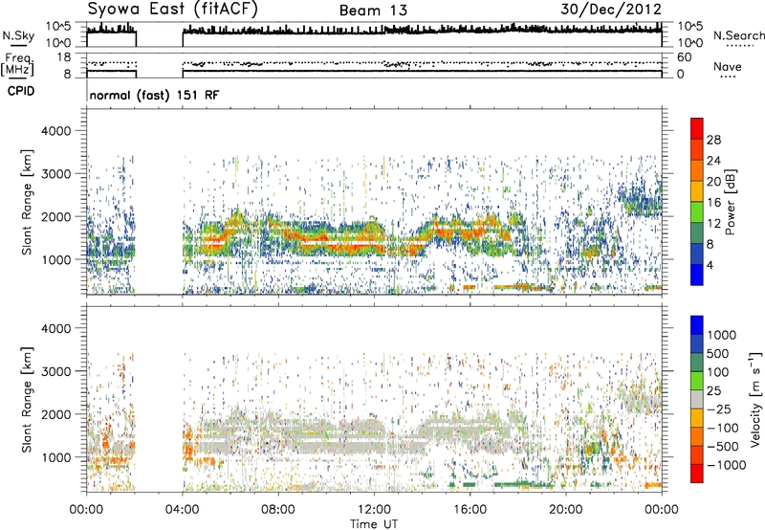This screenshot has width=765, height=530.
Task: Click the "04:00" time tick label
Action: click(x=182, y=510)
